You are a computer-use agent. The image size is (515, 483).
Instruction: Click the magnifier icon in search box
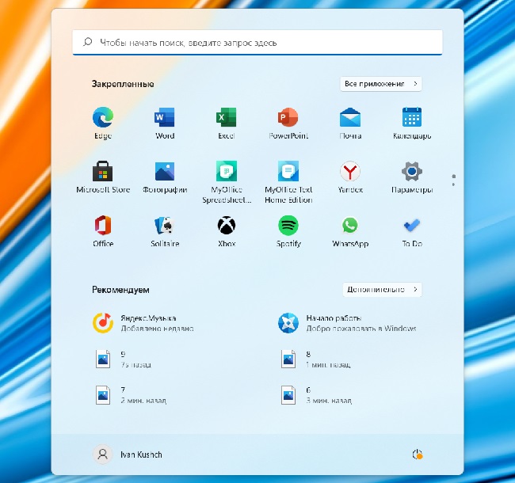pos(87,42)
